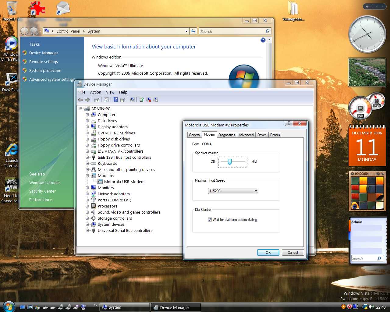Switch to the Advanced tab
Image resolution: width=390 pixels, height=312 pixels.
pos(246,135)
